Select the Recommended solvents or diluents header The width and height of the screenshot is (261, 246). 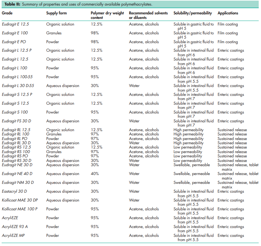point(148,15)
